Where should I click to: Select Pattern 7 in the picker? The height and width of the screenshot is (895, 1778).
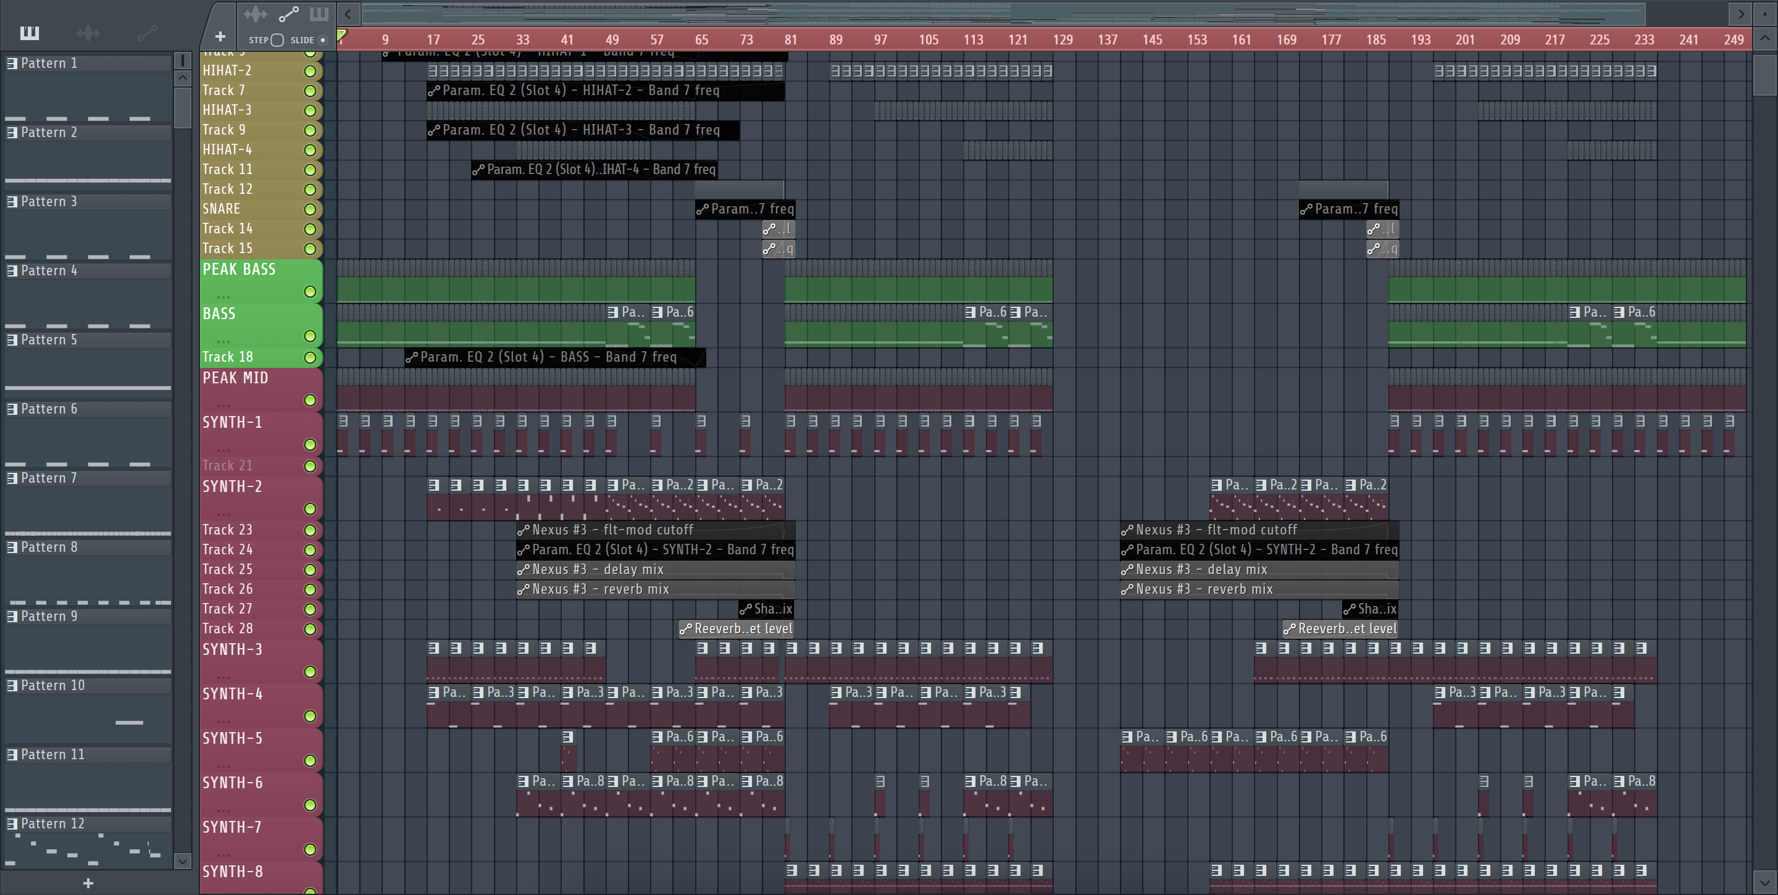click(88, 478)
